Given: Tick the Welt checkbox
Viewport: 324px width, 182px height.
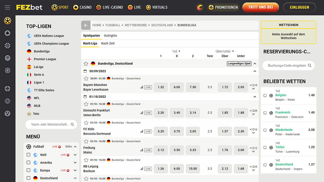Looking at the screenshot, I should pos(29,155).
